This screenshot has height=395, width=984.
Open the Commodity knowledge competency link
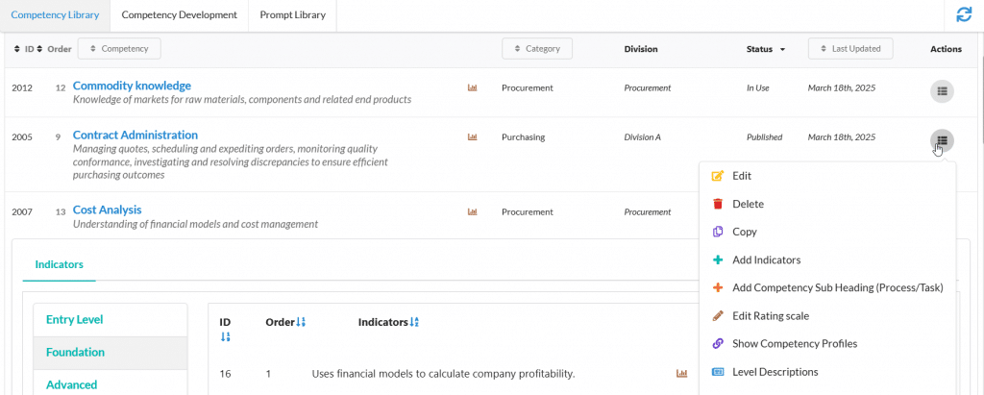pyautogui.click(x=132, y=86)
